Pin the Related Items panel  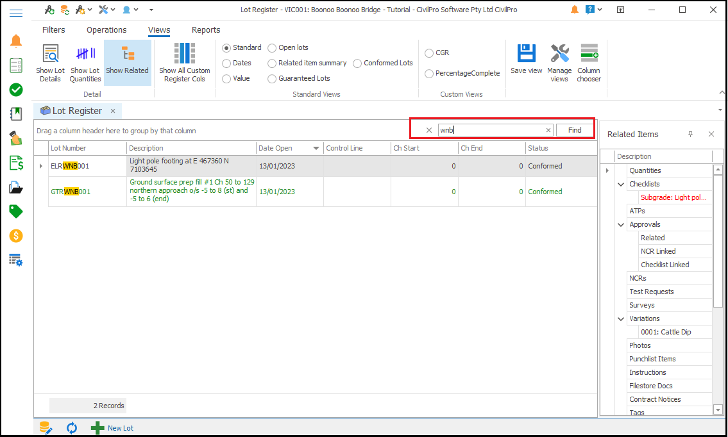(x=690, y=134)
